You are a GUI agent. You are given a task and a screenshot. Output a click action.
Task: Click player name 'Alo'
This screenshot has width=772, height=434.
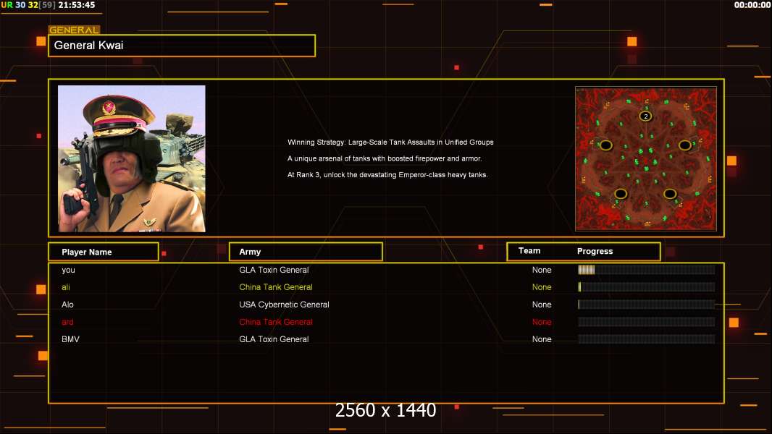(67, 305)
